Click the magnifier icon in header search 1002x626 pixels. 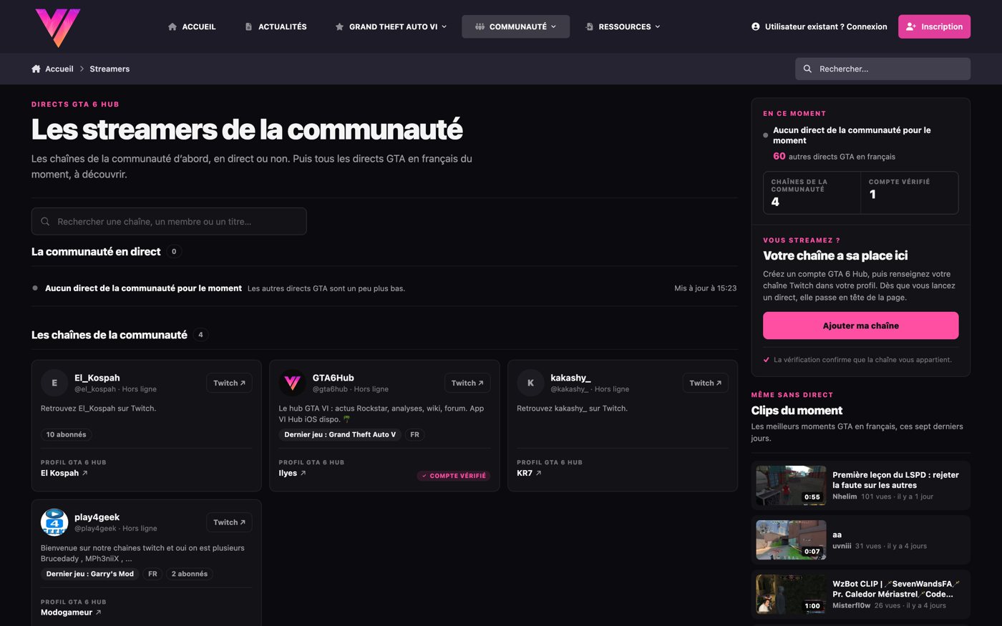click(807, 69)
